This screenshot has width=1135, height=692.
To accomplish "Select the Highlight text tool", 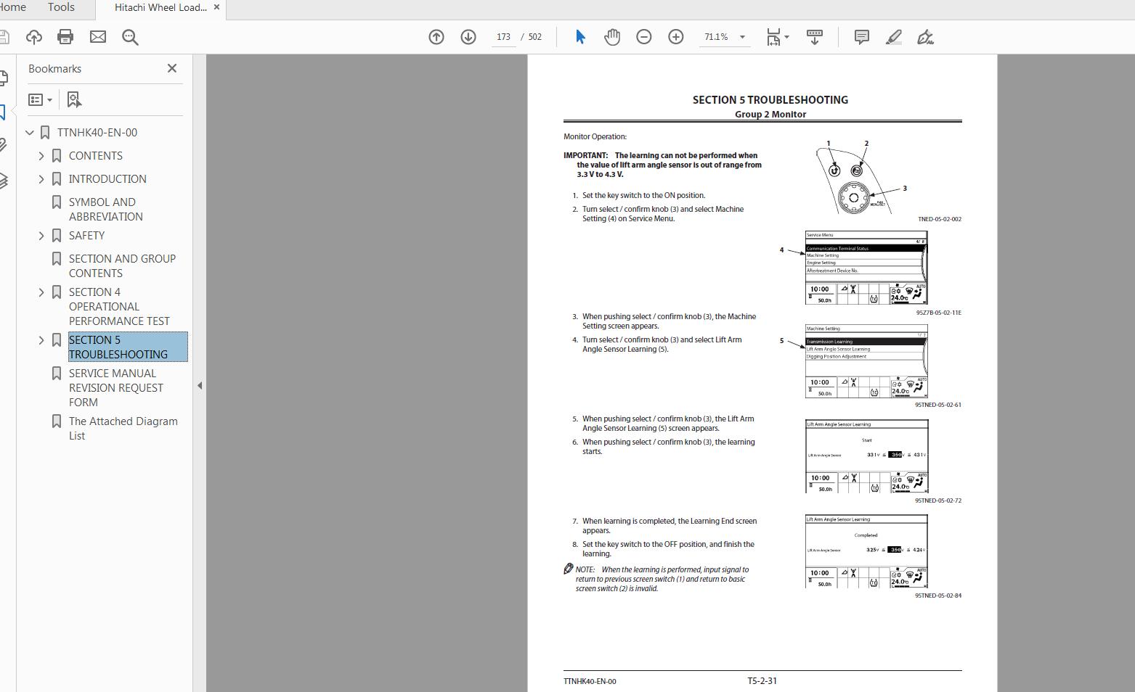I will [893, 36].
